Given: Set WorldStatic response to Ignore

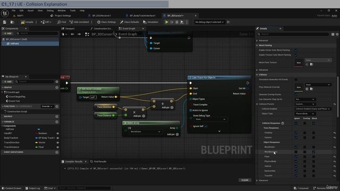Looking at the screenshot, I should 296,147.
